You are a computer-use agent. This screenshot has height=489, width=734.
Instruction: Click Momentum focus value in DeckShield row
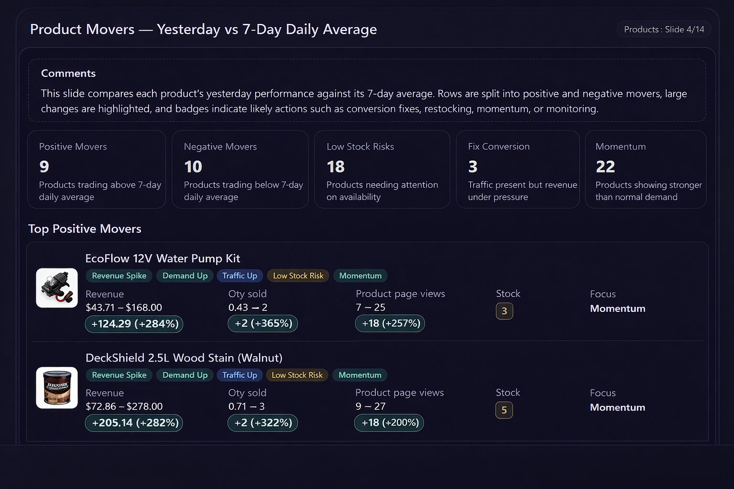[617, 407]
